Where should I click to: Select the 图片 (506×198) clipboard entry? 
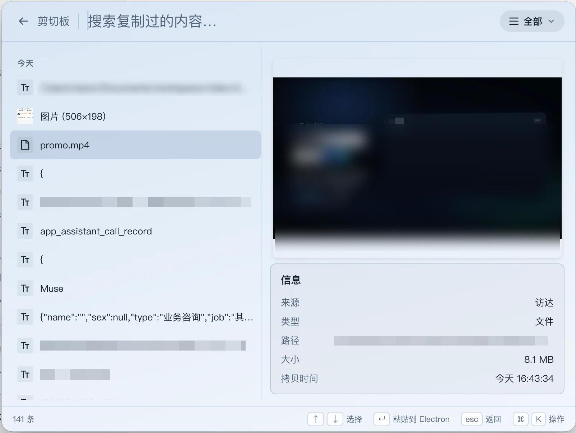pos(135,116)
